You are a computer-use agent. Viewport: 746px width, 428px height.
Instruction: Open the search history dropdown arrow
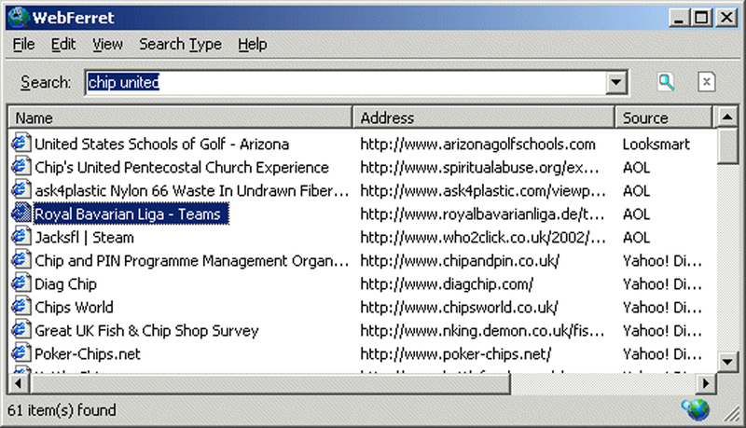pyautogui.click(x=616, y=82)
